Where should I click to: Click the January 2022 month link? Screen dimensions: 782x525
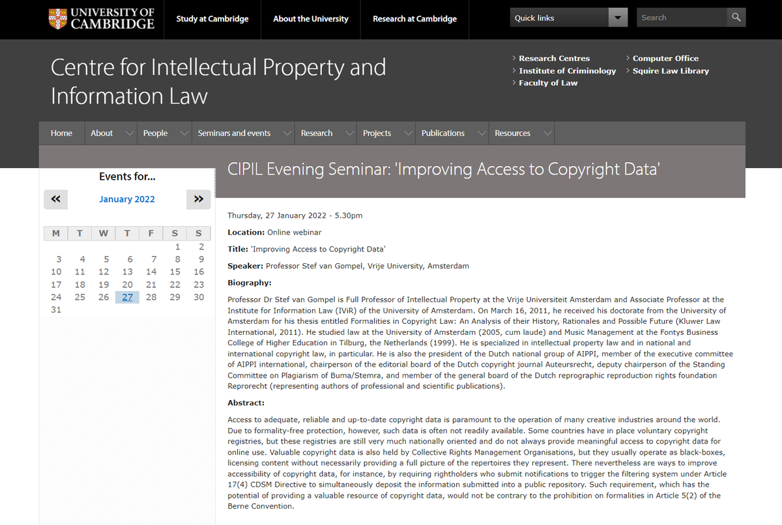[x=127, y=199]
